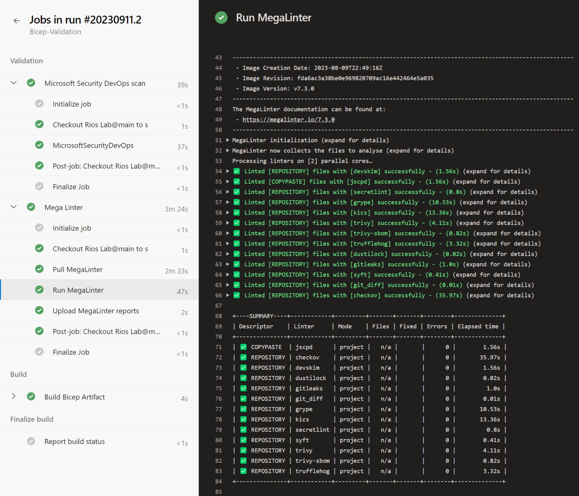
Task: Click the green check icon on Mega Linter job
Action: pos(31,207)
